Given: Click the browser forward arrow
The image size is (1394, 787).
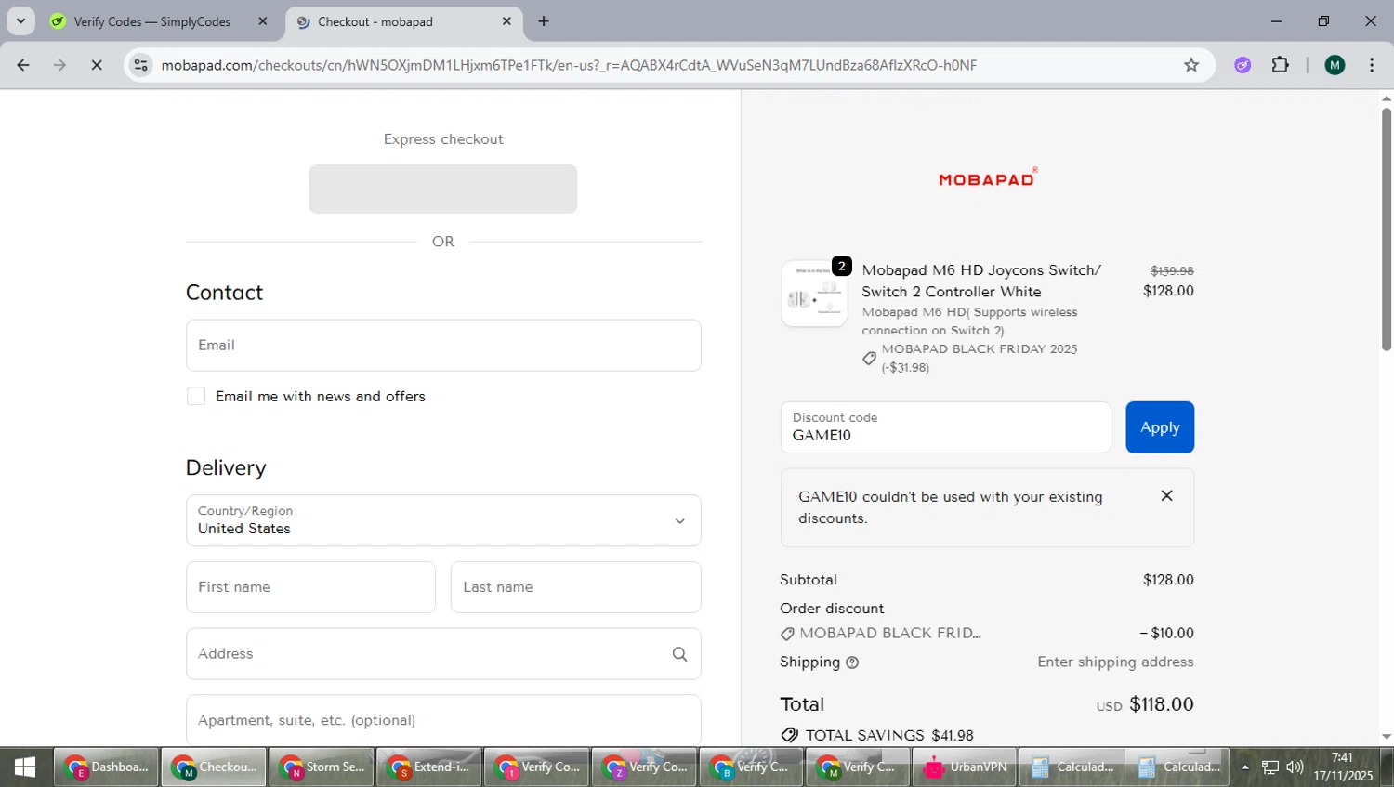Looking at the screenshot, I should pyautogui.click(x=59, y=65).
